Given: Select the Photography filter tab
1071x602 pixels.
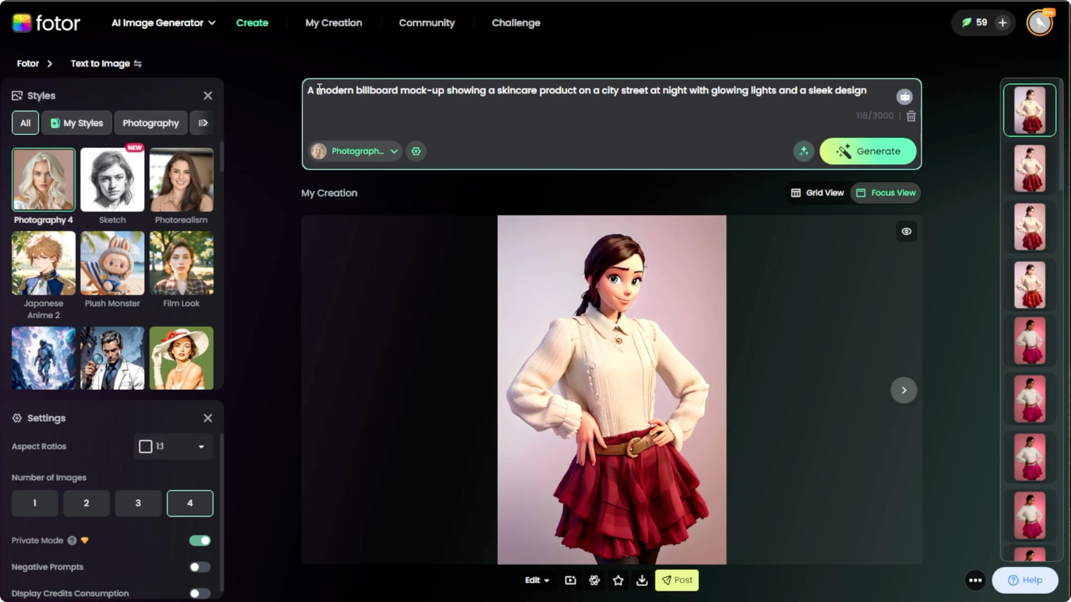Looking at the screenshot, I should click(x=150, y=123).
